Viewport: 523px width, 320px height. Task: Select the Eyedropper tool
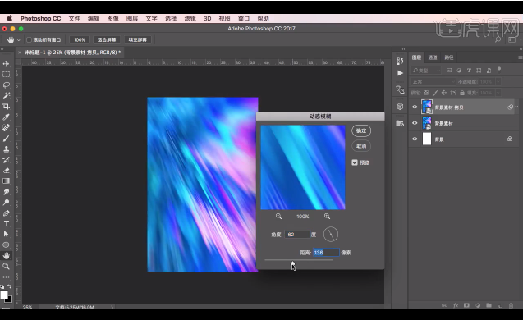click(x=6, y=117)
